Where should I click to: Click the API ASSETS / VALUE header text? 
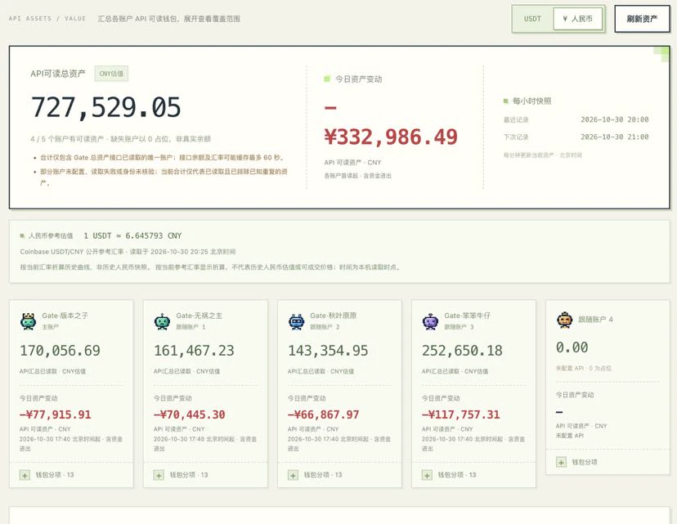point(47,19)
